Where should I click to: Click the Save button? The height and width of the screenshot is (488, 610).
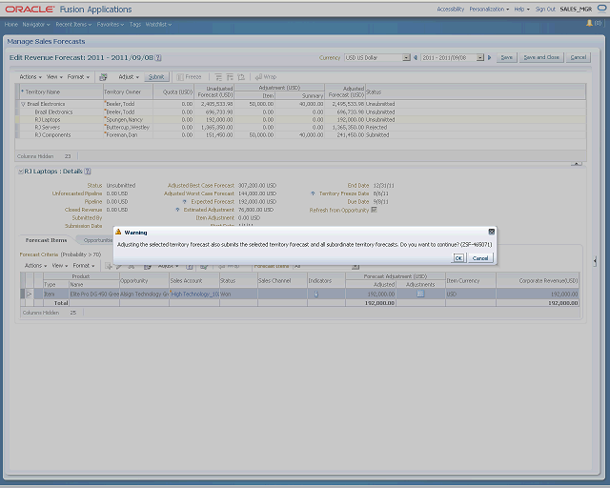click(x=506, y=57)
